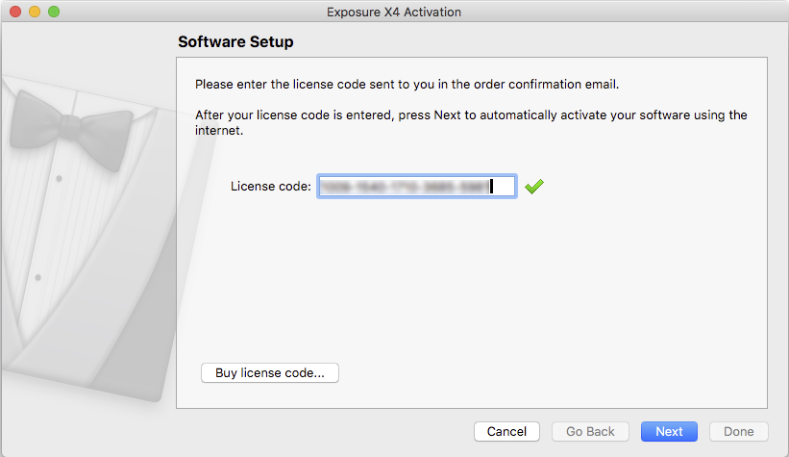
Task: Click the upper shirt stud on tuxedo
Action: coord(59,178)
